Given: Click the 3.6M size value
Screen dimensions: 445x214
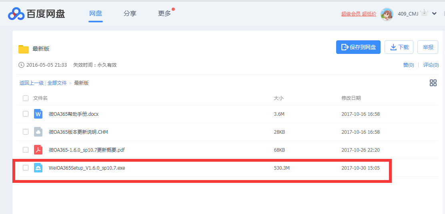Looking at the screenshot, I should (279, 114).
